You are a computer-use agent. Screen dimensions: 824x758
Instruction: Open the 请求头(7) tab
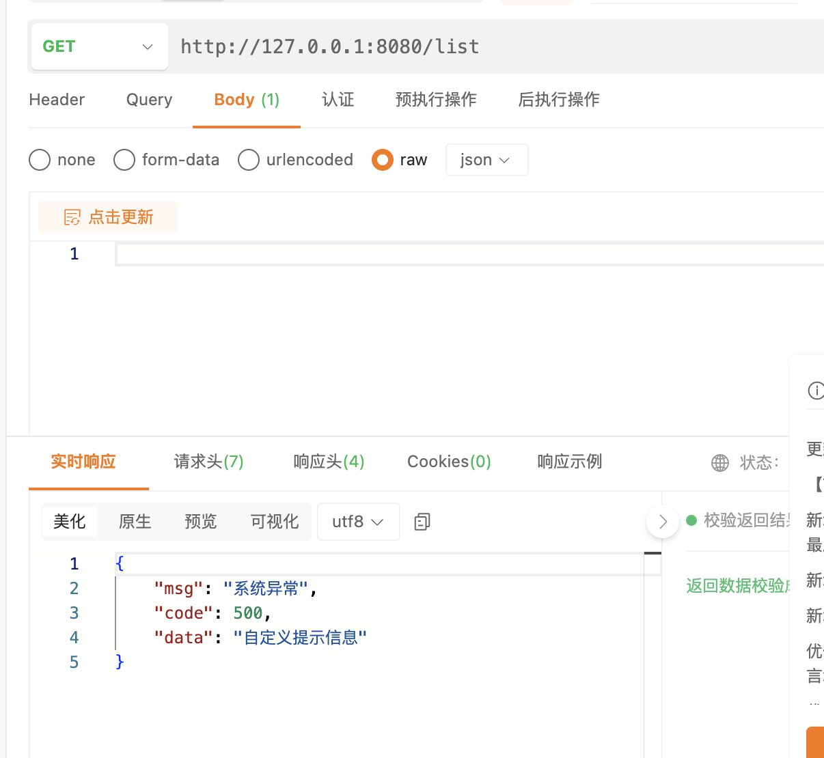[x=209, y=462]
